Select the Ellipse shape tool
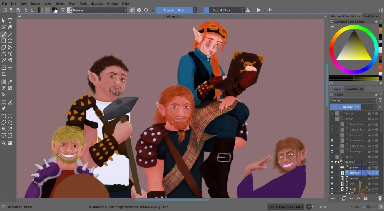Screen dimensions: 384x211 [10, 41]
